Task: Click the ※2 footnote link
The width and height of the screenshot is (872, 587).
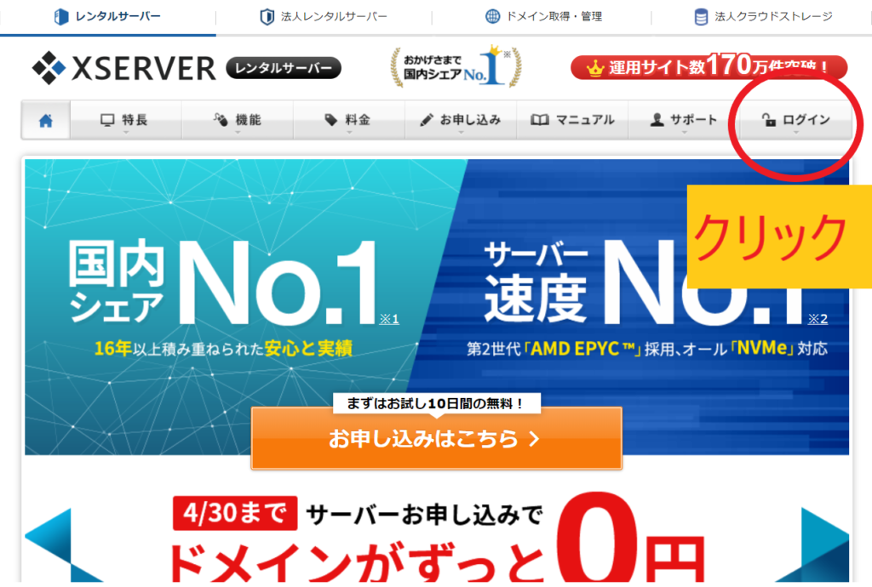Action: click(x=817, y=319)
